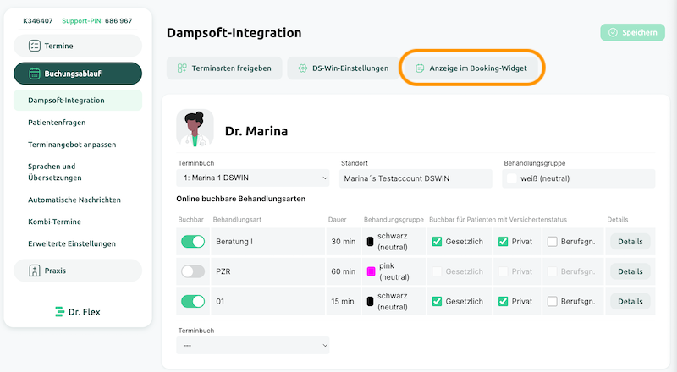Click the customer number K346407

pyautogui.click(x=38, y=21)
